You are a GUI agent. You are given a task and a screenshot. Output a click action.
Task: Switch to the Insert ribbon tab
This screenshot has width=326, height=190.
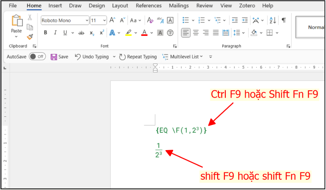click(55, 6)
